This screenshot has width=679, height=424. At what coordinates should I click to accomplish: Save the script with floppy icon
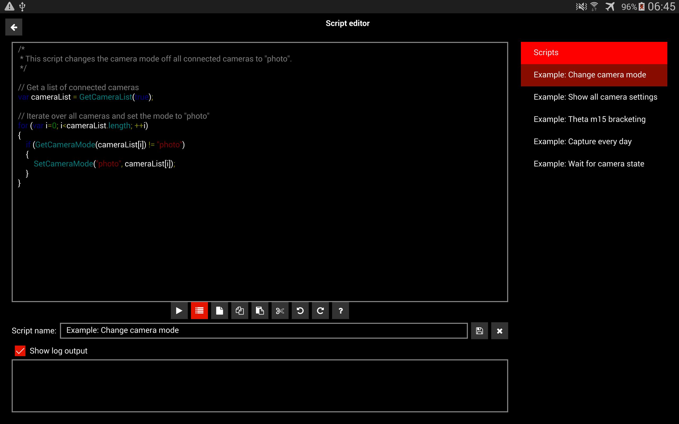[x=480, y=331]
